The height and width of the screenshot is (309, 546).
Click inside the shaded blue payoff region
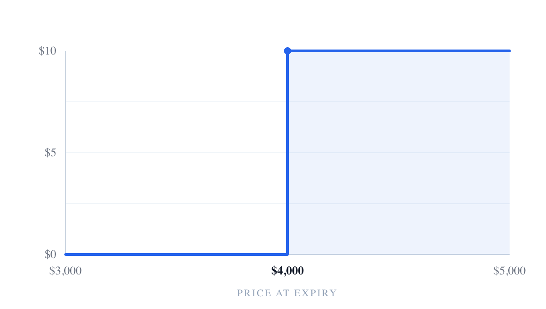click(x=399, y=153)
